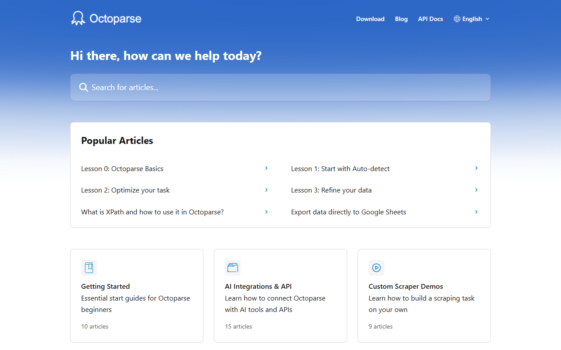
Task: Open the Lesson 0: Octoparse Basics article
Action: click(122, 169)
